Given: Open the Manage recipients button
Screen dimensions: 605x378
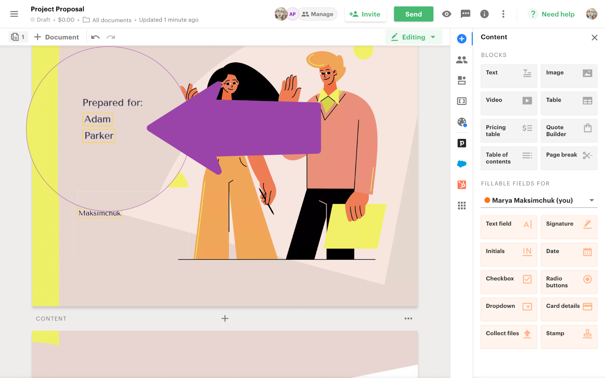Looking at the screenshot, I should click(318, 14).
